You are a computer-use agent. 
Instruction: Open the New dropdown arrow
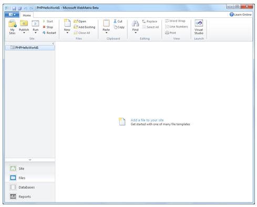pyautogui.click(x=67, y=33)
